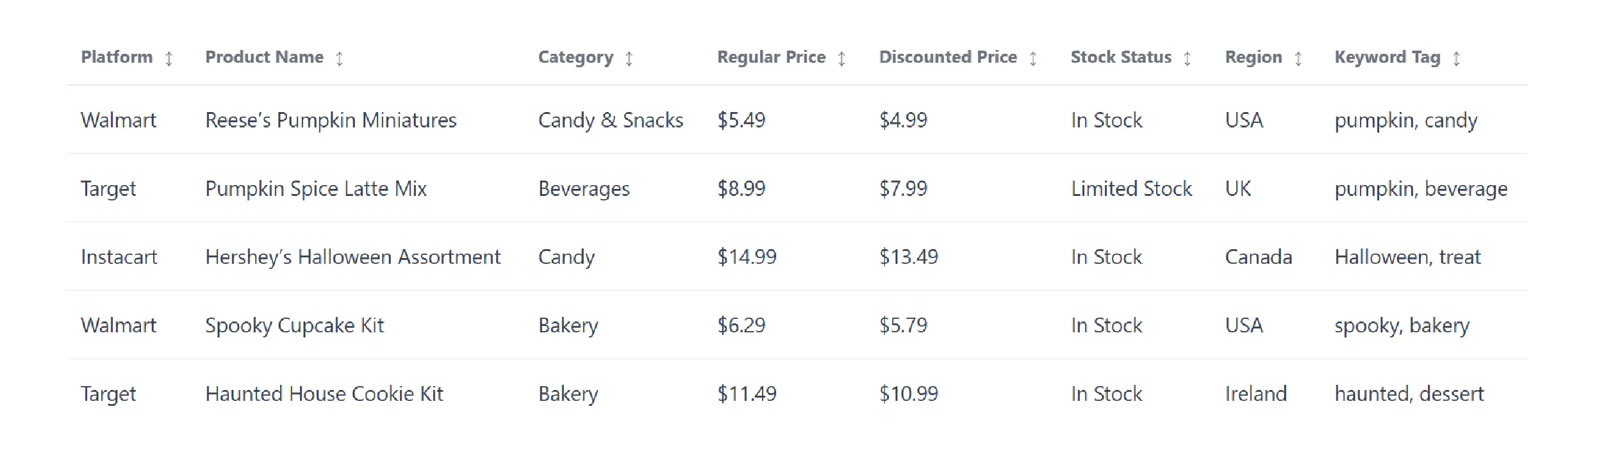Click the Ireland region cell
This screenshot has width=1606, height=454.
tap(1255, 394)
